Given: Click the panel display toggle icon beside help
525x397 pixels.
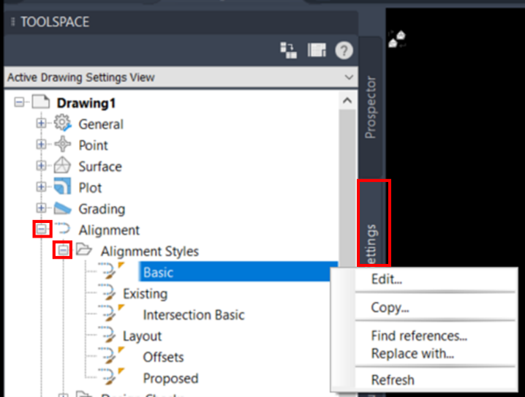Looking at the screenshot, I should (317, 50).
